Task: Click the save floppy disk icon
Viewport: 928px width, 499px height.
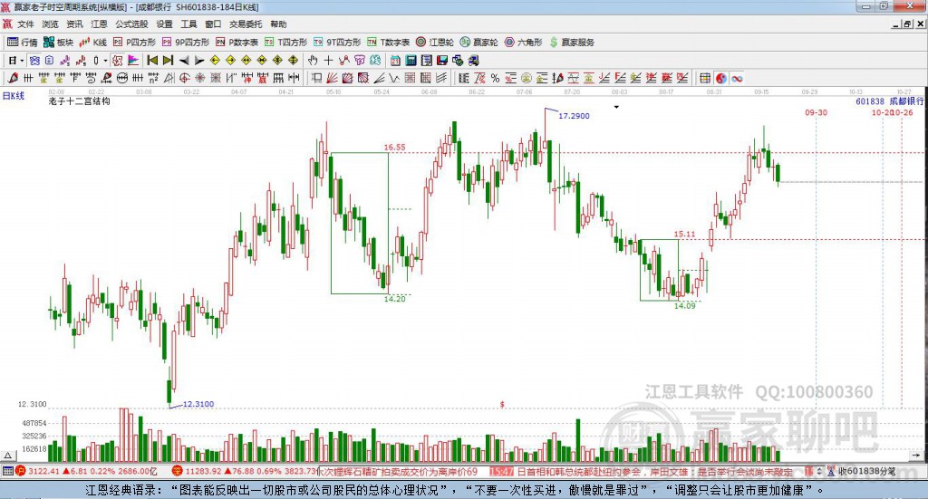Action: click(x=442, y=61)
